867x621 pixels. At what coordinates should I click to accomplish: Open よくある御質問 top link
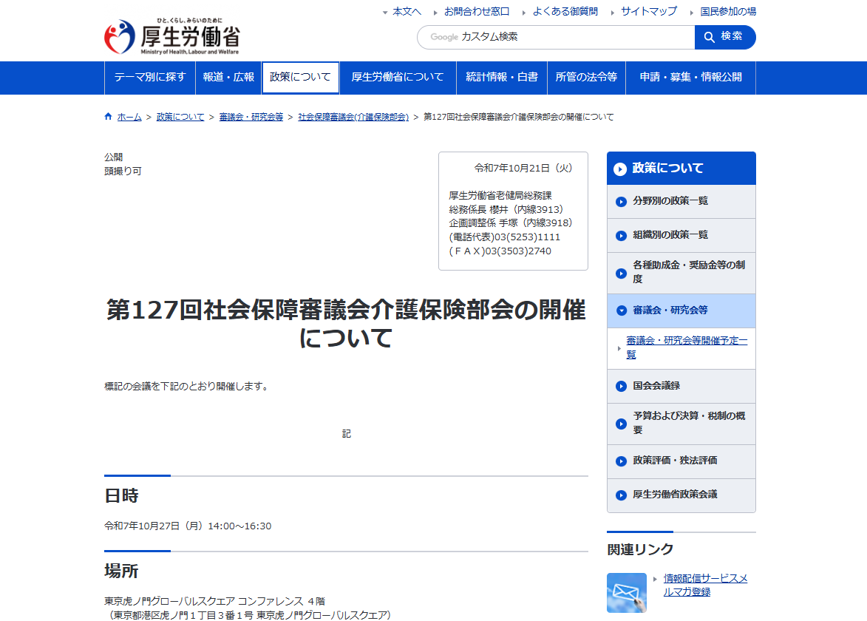pyautogui.click(x=565, y=12)
